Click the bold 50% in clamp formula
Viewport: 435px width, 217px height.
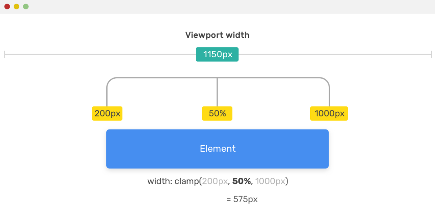coord(242,182)
